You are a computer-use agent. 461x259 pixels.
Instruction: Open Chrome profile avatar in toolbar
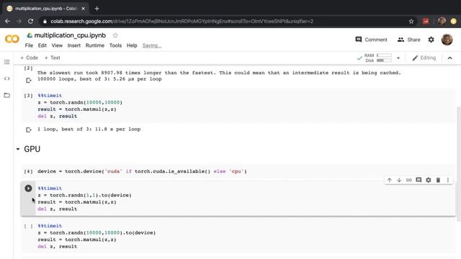(442, 21)
